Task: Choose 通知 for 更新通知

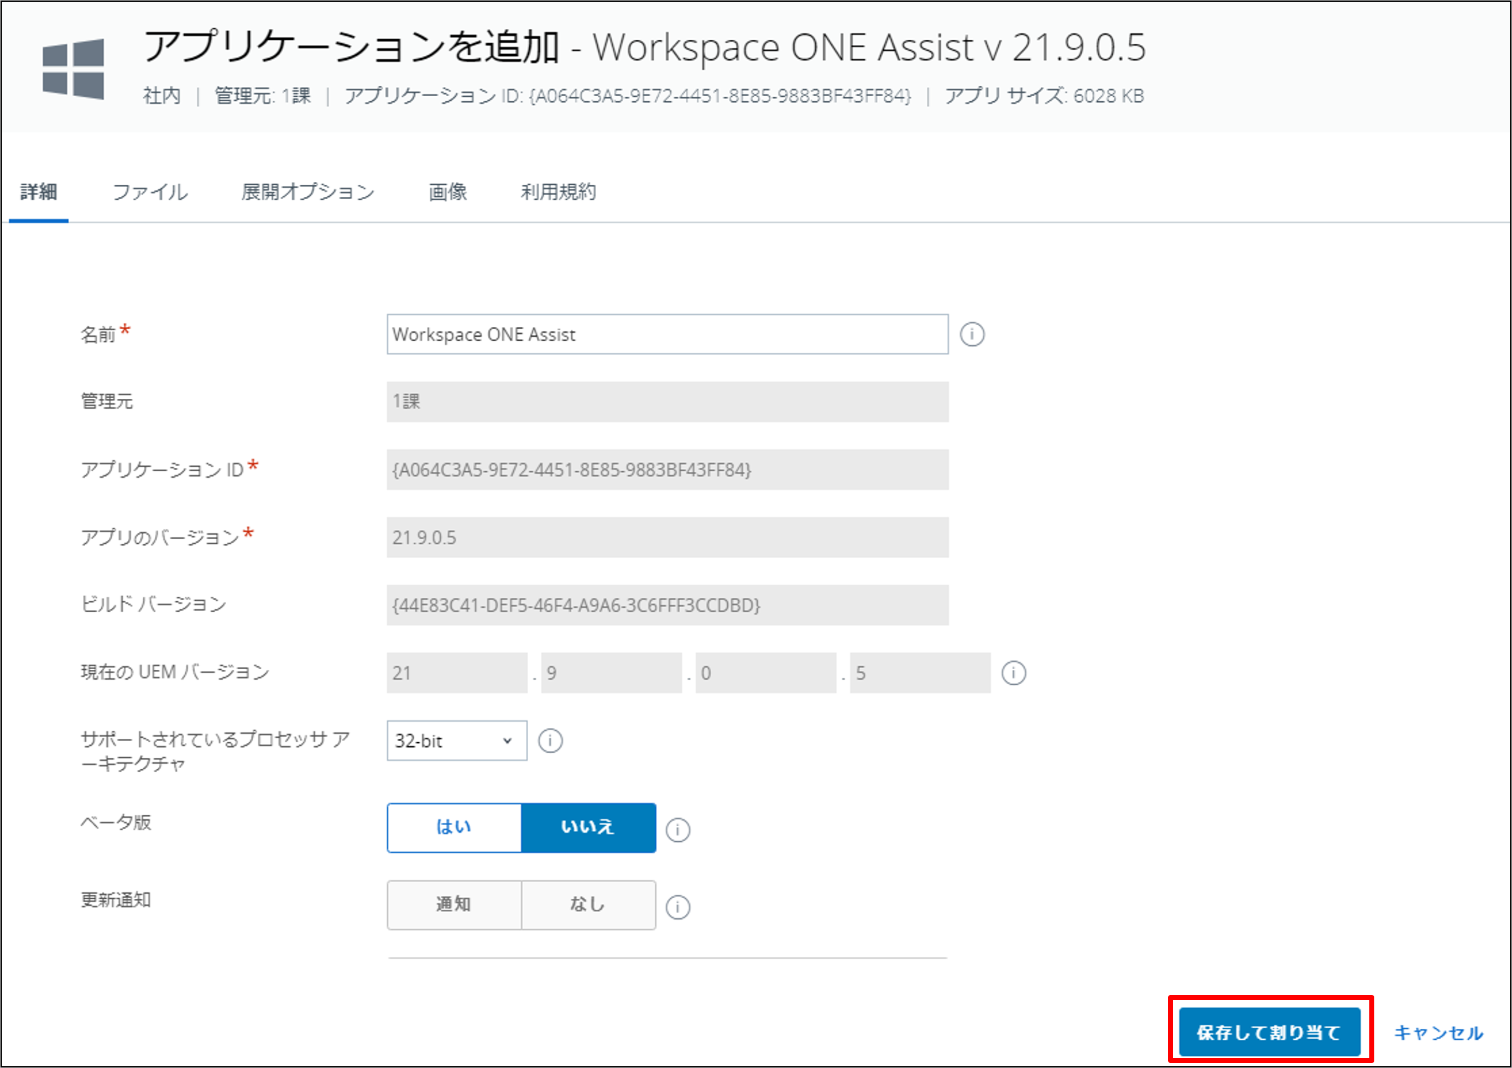Action: [455, 905]
